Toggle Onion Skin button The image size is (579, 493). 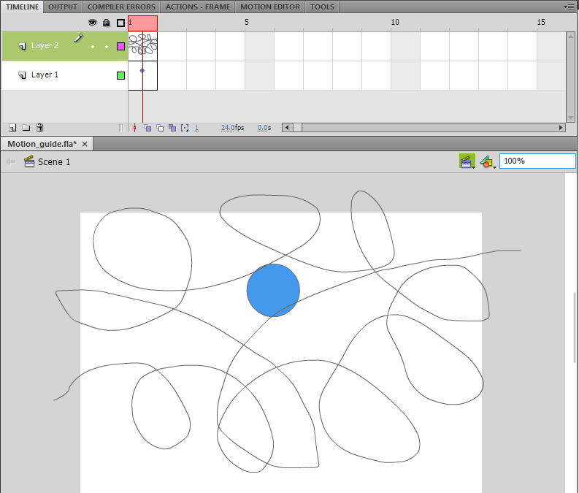[x=147, y=128]
